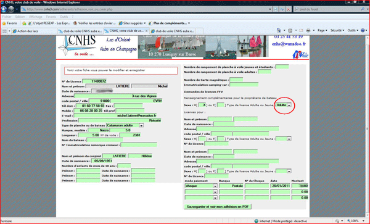Image resolution: width=370 pixels, height=224 pixels.
Task: Toggle the Compatibility View icon
Action: point(276,9)
